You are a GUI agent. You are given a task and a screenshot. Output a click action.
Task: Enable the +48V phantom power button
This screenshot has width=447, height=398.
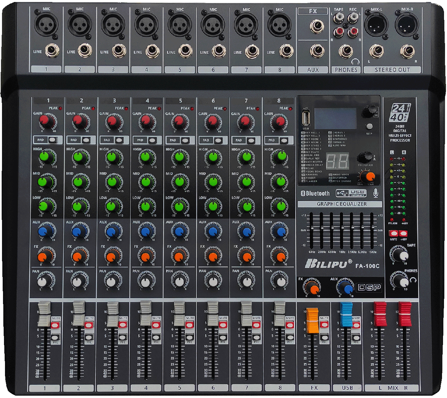tap(403, 233)
